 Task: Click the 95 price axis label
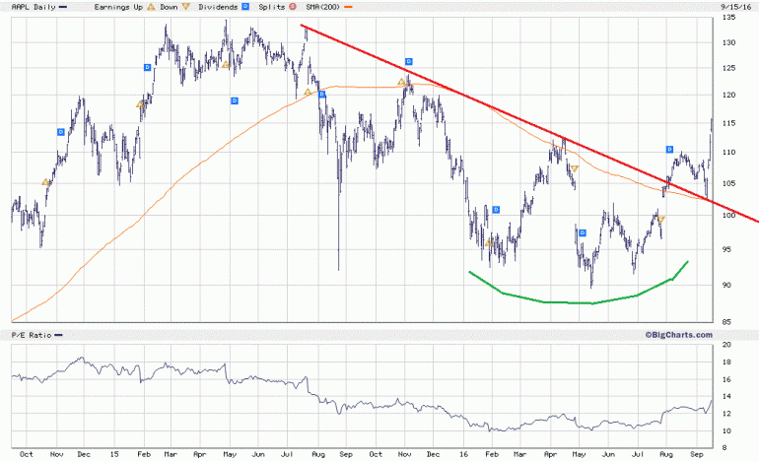point(726,249)
